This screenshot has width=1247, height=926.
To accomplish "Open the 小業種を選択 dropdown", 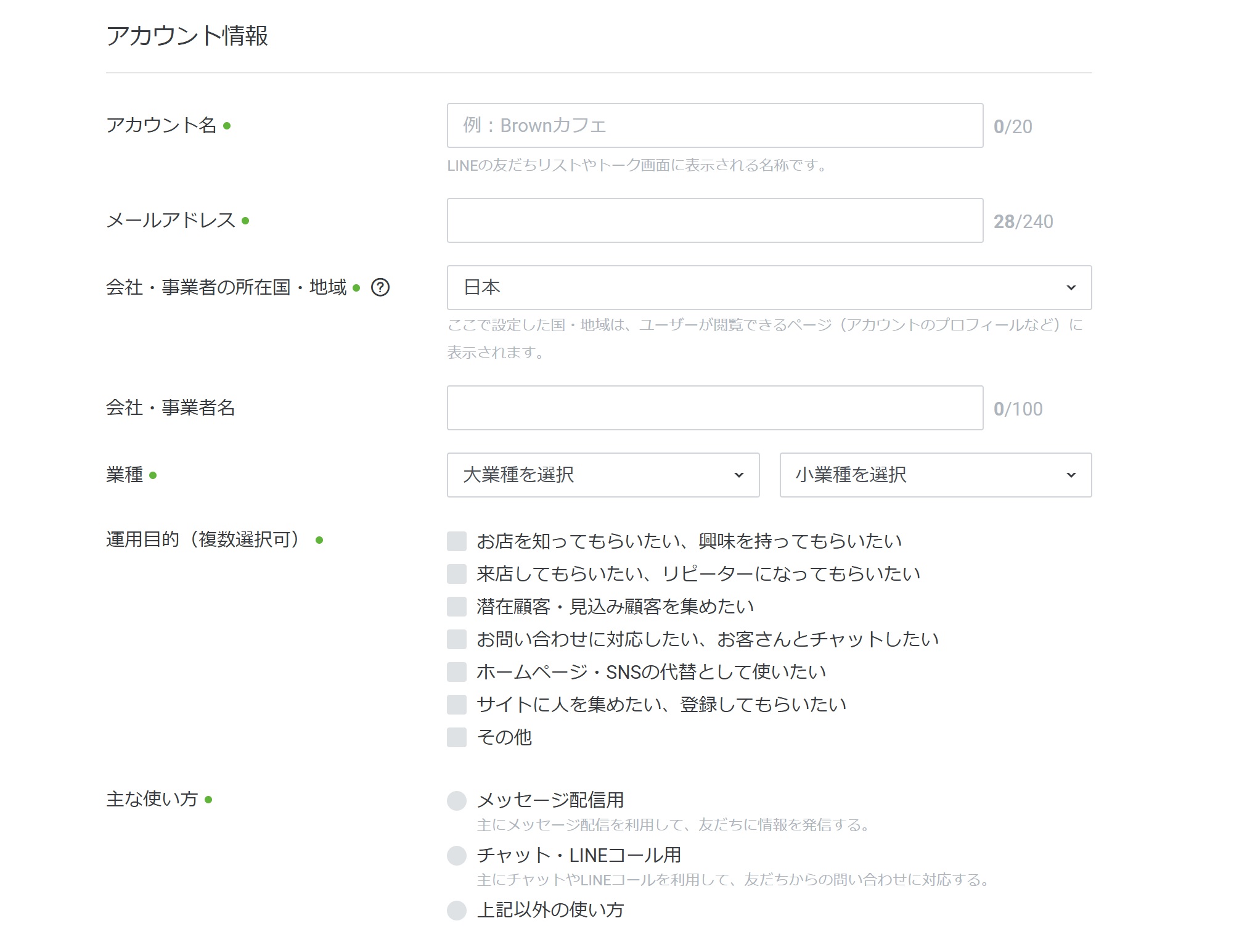I will (x=934, y=475).
